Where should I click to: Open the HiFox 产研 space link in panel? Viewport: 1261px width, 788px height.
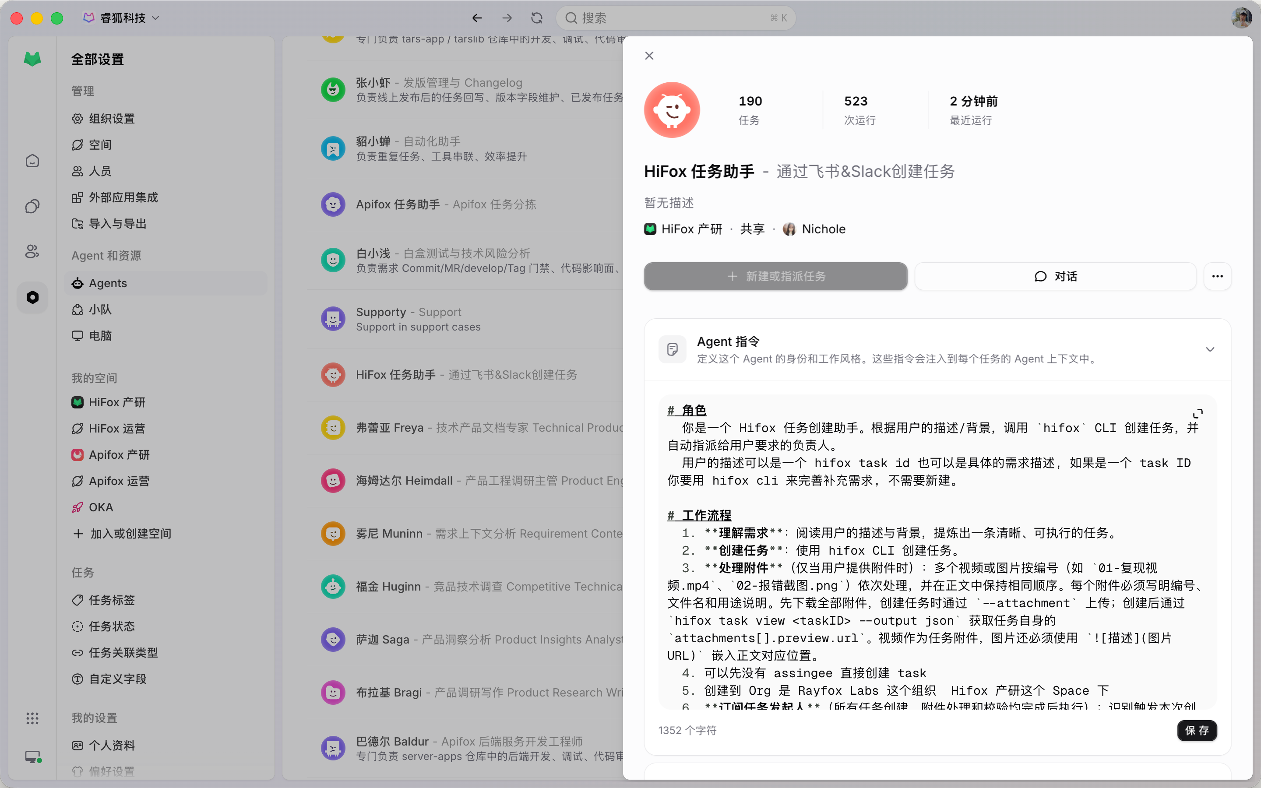(x=683, y=229)
